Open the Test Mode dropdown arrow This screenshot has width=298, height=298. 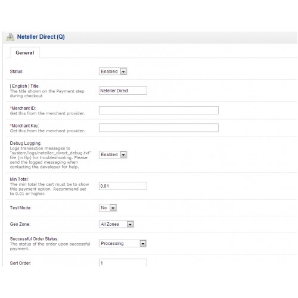pos(113,208)
